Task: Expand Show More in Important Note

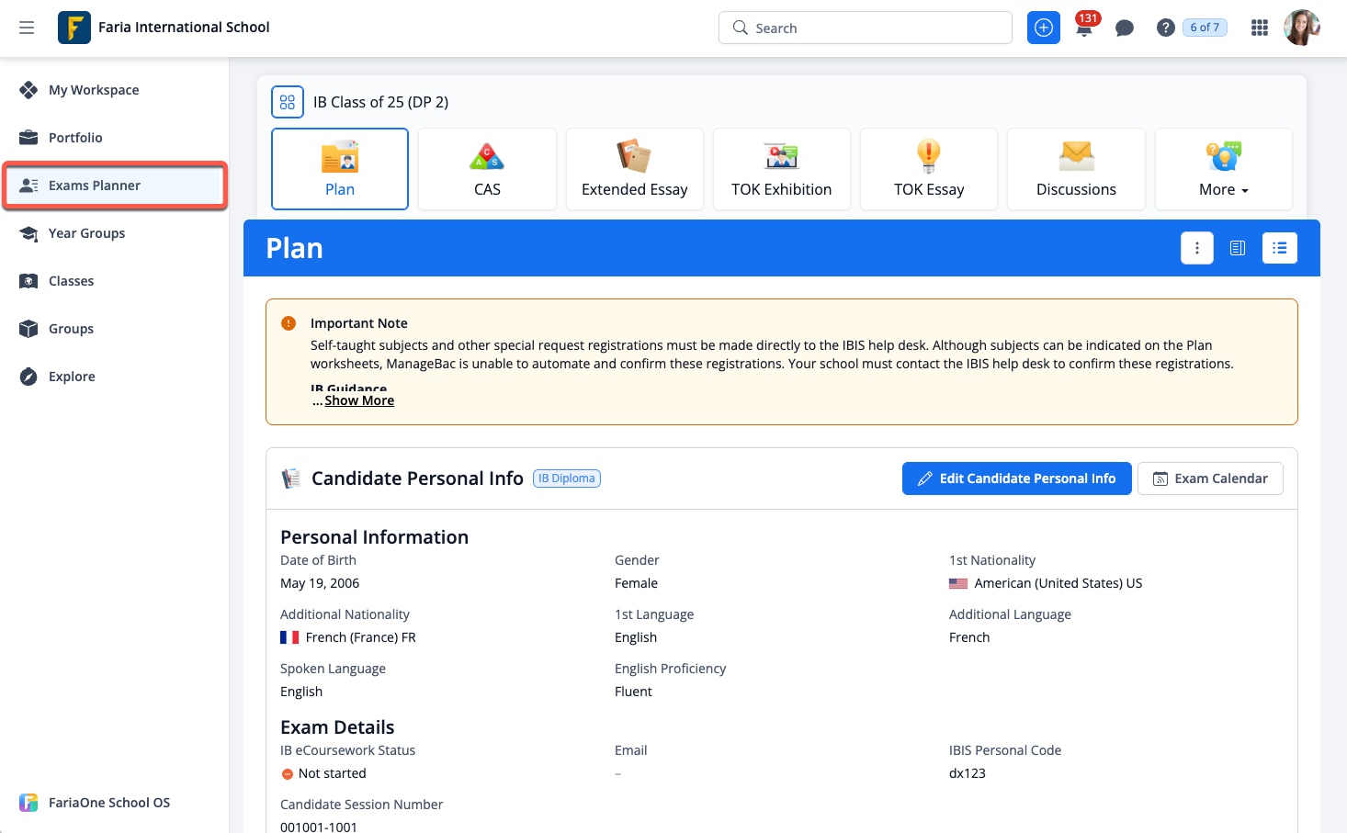Action: pos(359,400)
